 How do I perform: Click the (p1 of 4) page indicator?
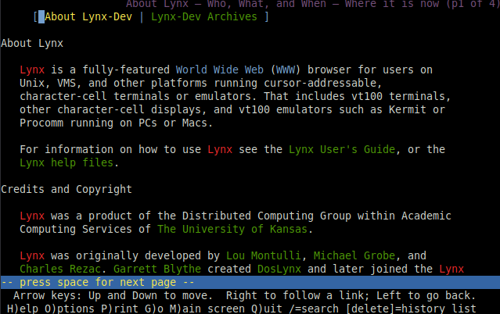point(473,4)
